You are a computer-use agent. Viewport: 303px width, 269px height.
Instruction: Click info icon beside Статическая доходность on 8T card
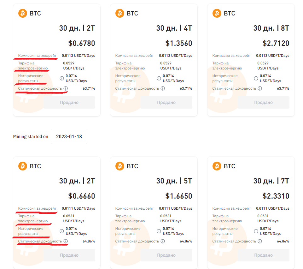point(260,88)
